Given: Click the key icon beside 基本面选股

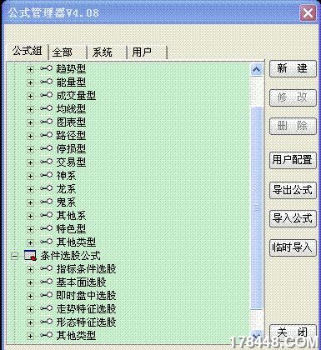Looking at the screenshot, I should 46,282.
